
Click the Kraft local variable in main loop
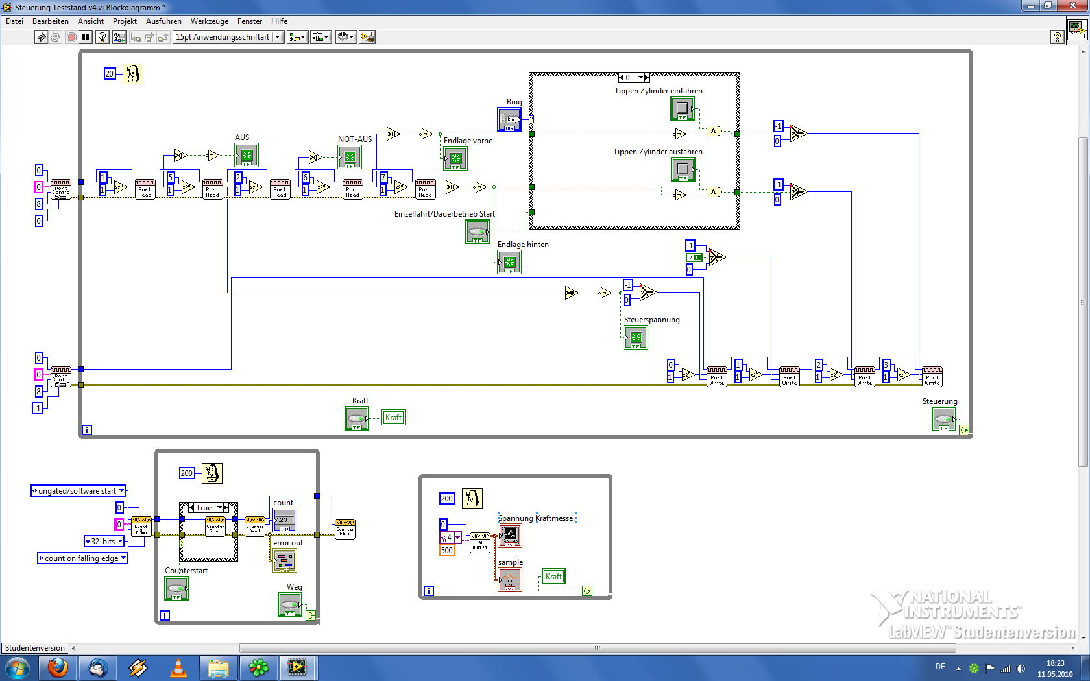click(x=393, y=418)
